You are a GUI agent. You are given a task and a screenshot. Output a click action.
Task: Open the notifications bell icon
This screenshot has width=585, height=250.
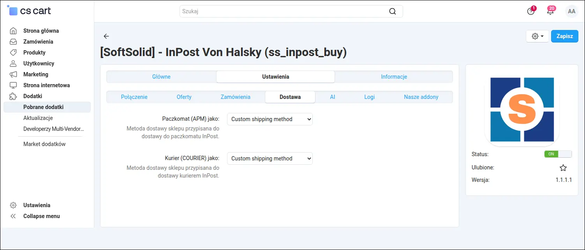click(550, 11)
